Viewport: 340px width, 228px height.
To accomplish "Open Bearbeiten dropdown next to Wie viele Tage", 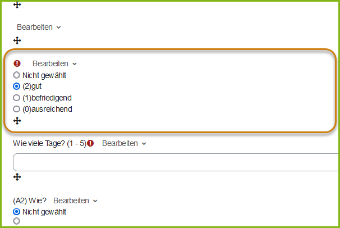I will coord(124,143).
